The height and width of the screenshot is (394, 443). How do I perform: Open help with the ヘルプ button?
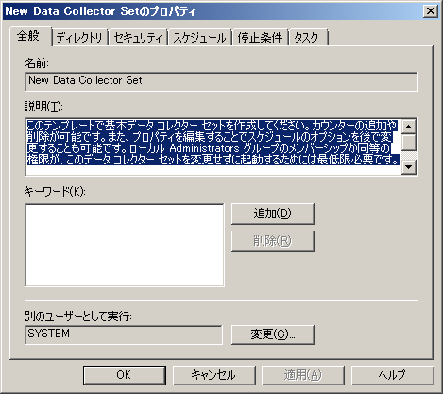(x=392, y=375)
